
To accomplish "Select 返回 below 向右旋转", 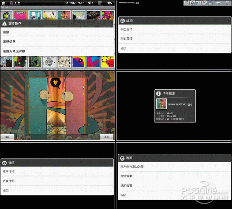I will 175,48.
